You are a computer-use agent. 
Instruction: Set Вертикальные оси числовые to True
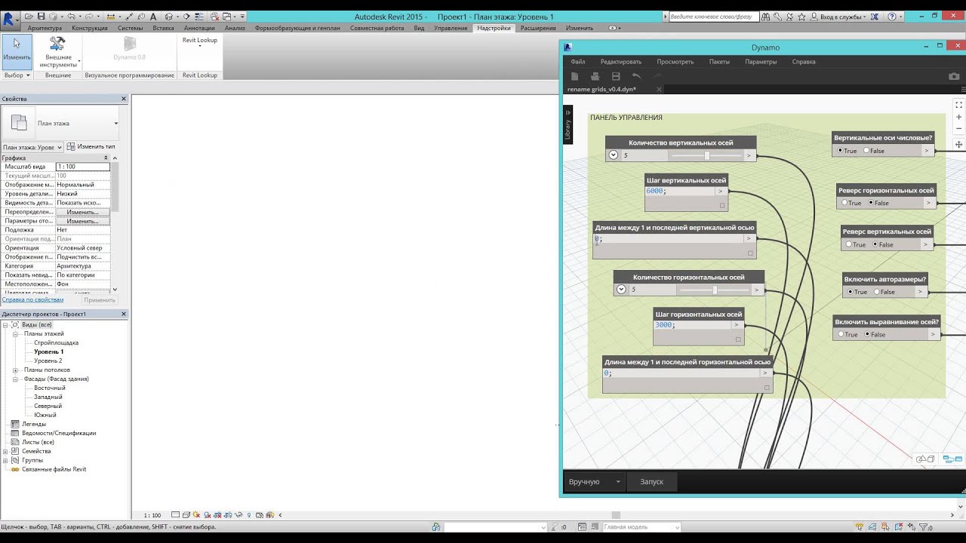pos(840,151)
